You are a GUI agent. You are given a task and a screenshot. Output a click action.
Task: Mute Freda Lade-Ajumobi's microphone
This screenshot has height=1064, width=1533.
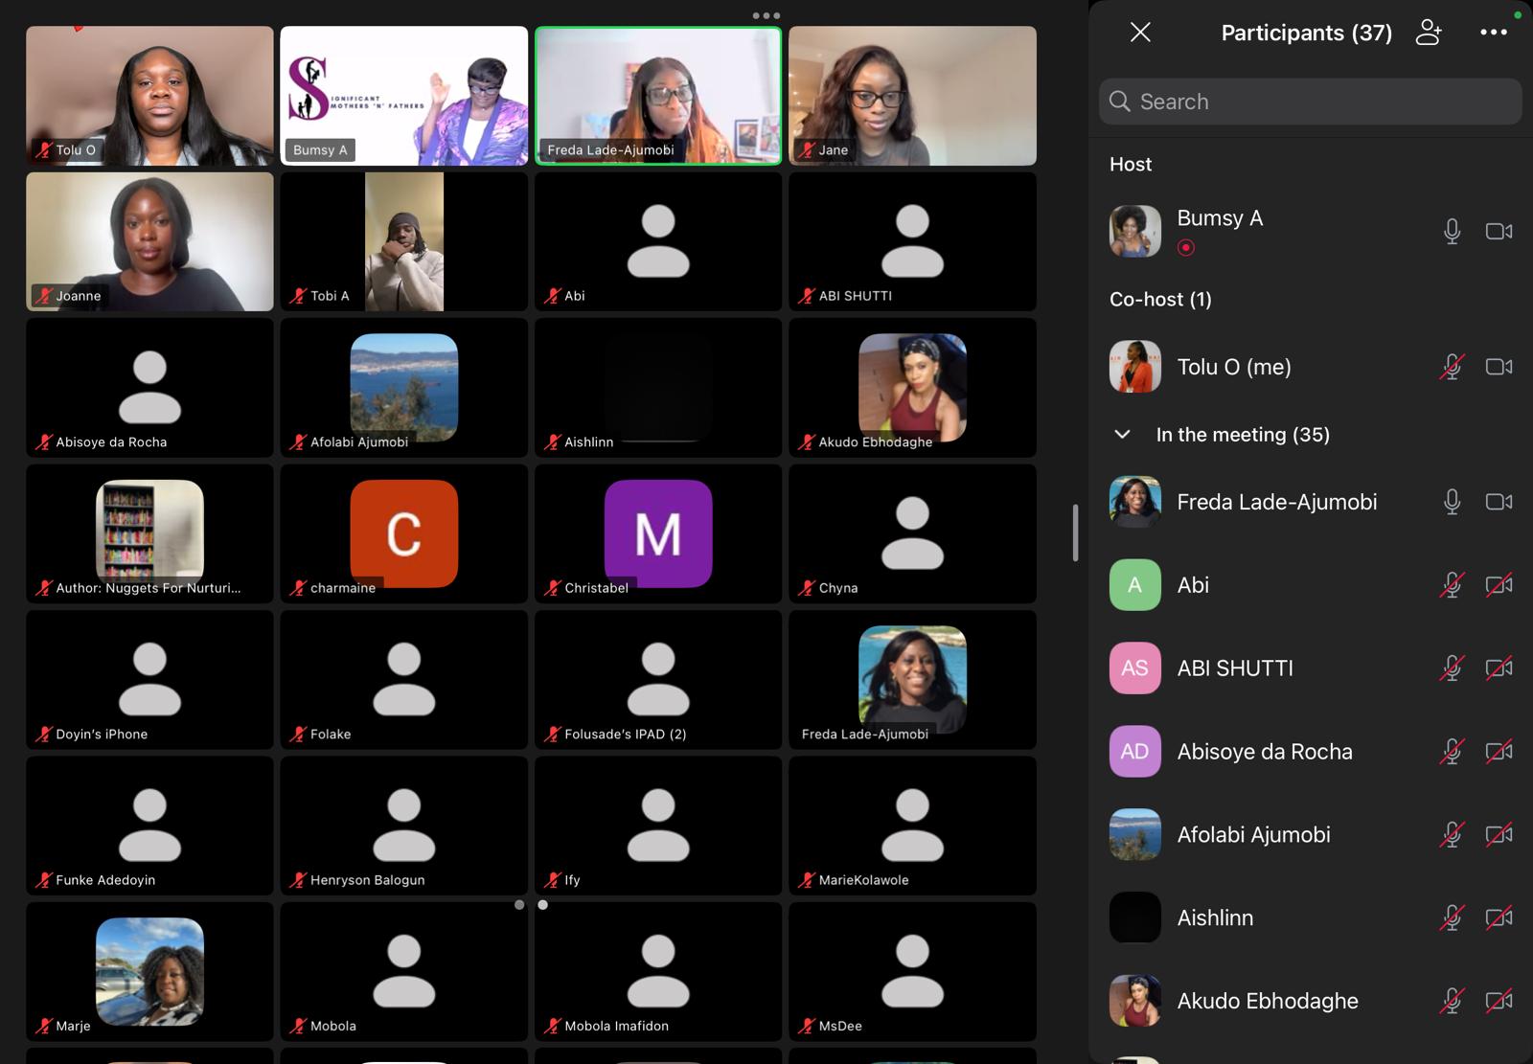[x=1452, y=502]
